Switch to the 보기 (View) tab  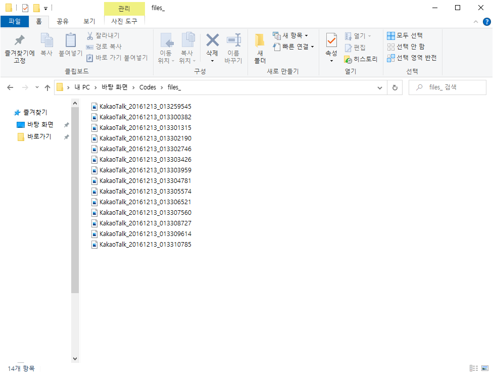click(x=89, y=21)
